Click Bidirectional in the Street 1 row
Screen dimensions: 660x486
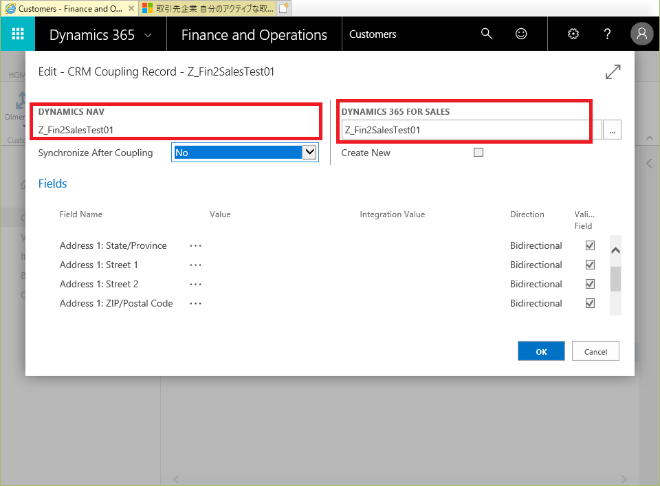click(536, 265)
